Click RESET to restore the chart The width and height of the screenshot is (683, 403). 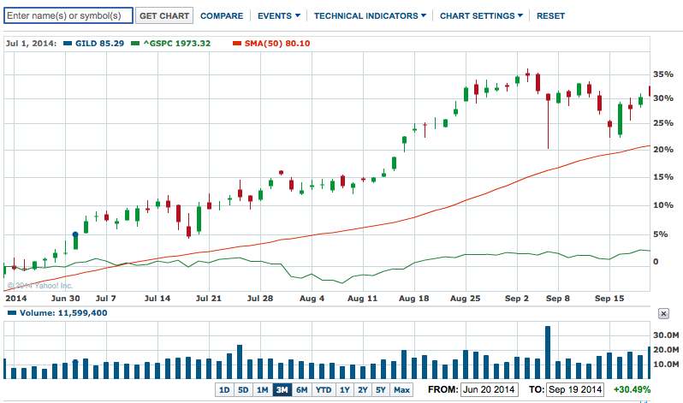pyautogui.click(x=550, y=15)
